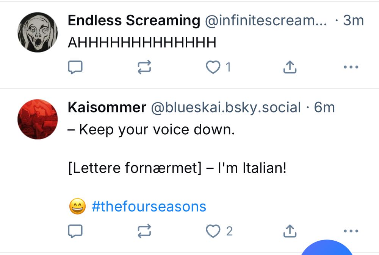Viewport: 379px width, 255px height.
Task: Repost Endless Screaming's AHHH post
Action: (144, 67)
